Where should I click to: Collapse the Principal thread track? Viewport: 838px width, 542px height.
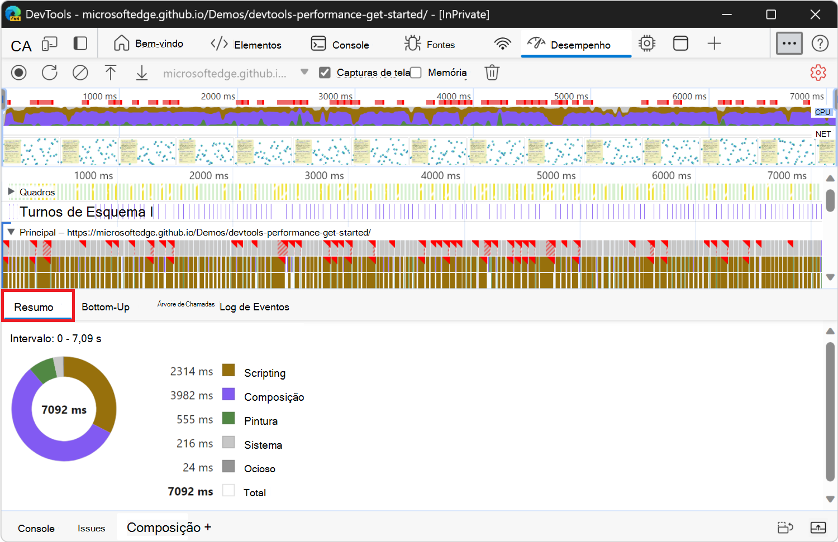pyautogui.click(x=11, y=232)
